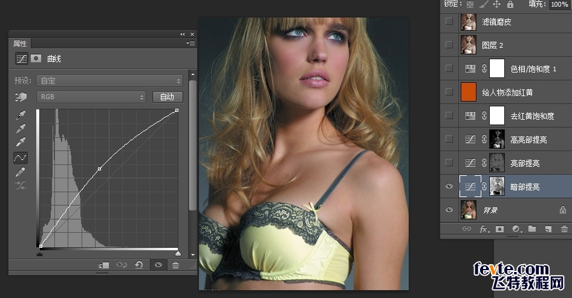Image resolution: width=572 pixels, height=298 pixels.
Task: Show the 色相/饱和度 1 layer
Action: click(449, 68)
